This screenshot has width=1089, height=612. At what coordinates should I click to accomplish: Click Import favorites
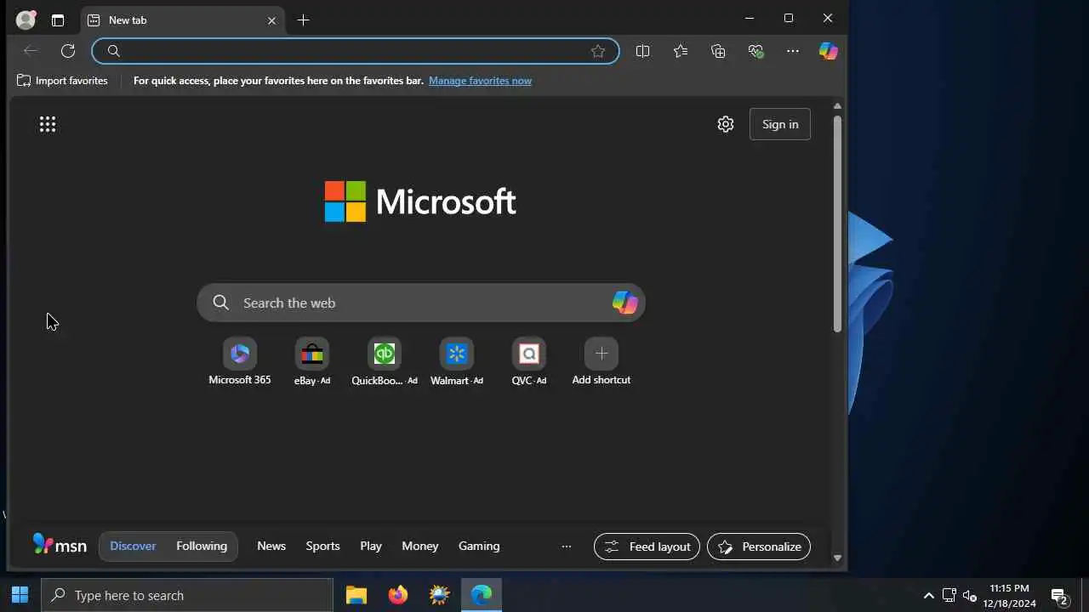pyautogui.click(x=62, y=81)
